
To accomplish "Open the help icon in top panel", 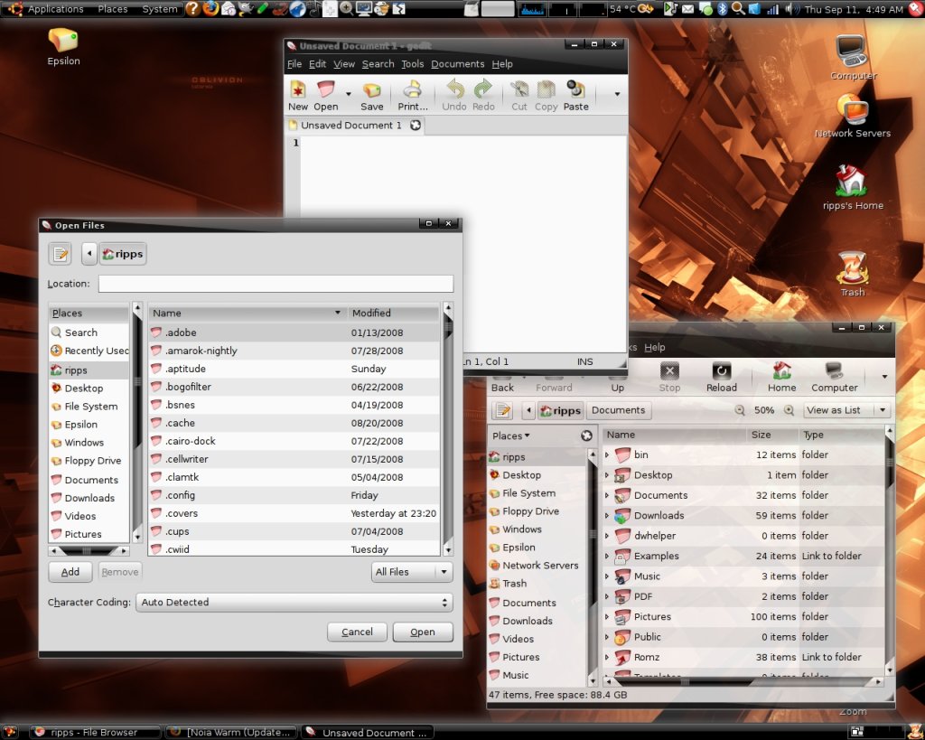I will 192,9.
